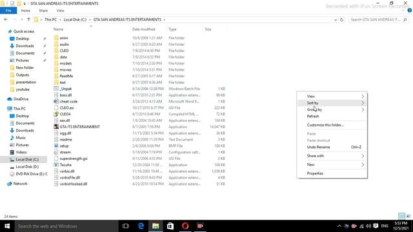
Task: Select the CLEO folder icon
Action: pyautogui.click(x=56, y=50)
